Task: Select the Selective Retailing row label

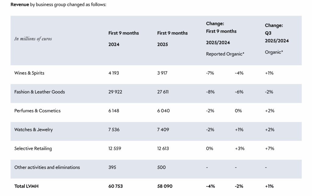Action: pos(33,149)
